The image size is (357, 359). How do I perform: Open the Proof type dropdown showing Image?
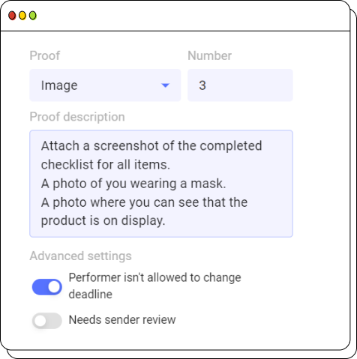(x=105, y=85)
